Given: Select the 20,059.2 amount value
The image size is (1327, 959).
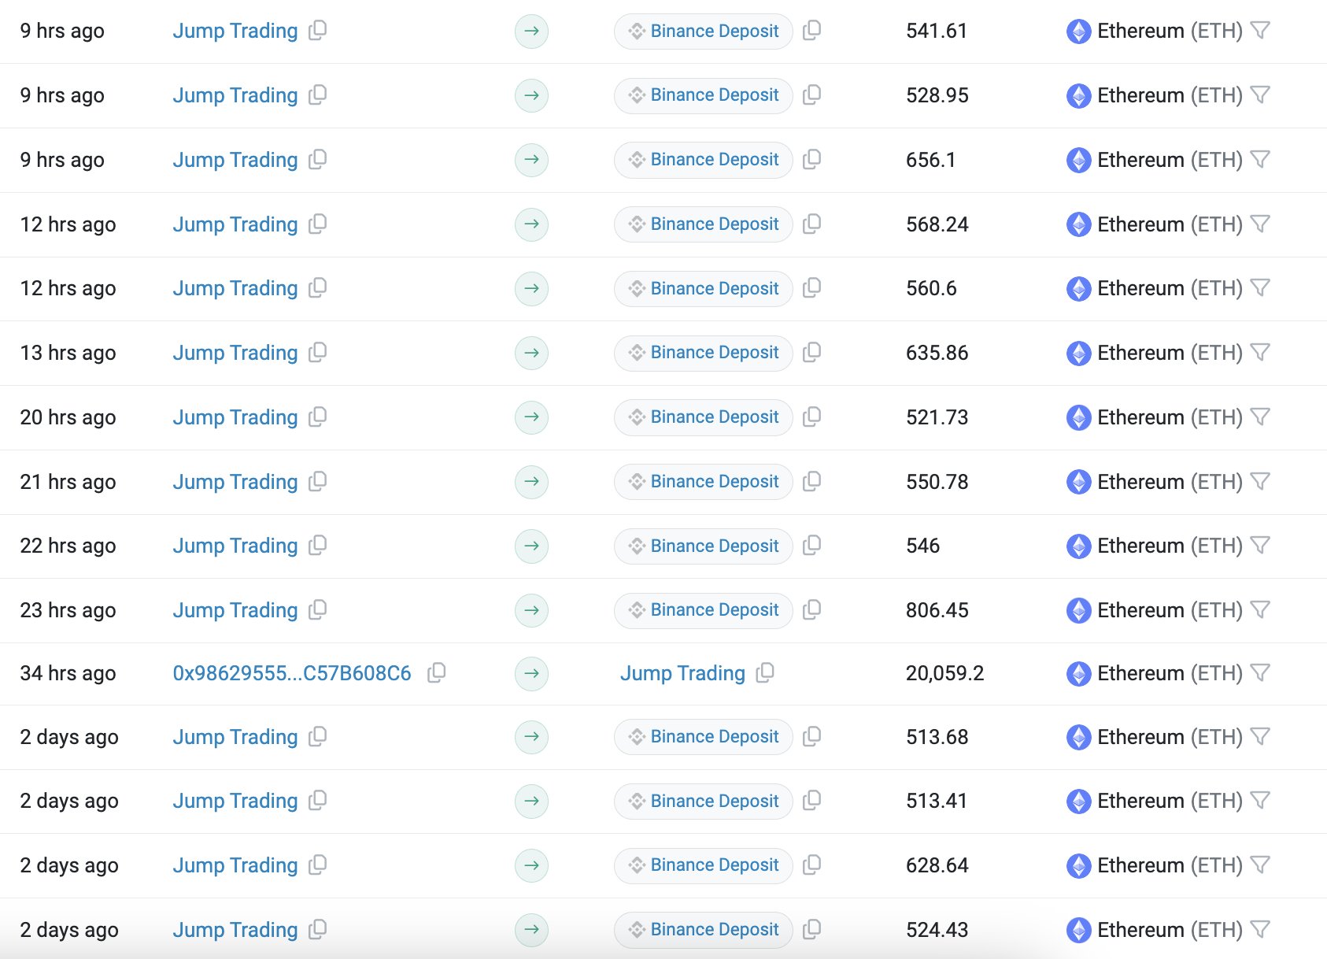Looking at the screenshot, I should tap(945, 673).
